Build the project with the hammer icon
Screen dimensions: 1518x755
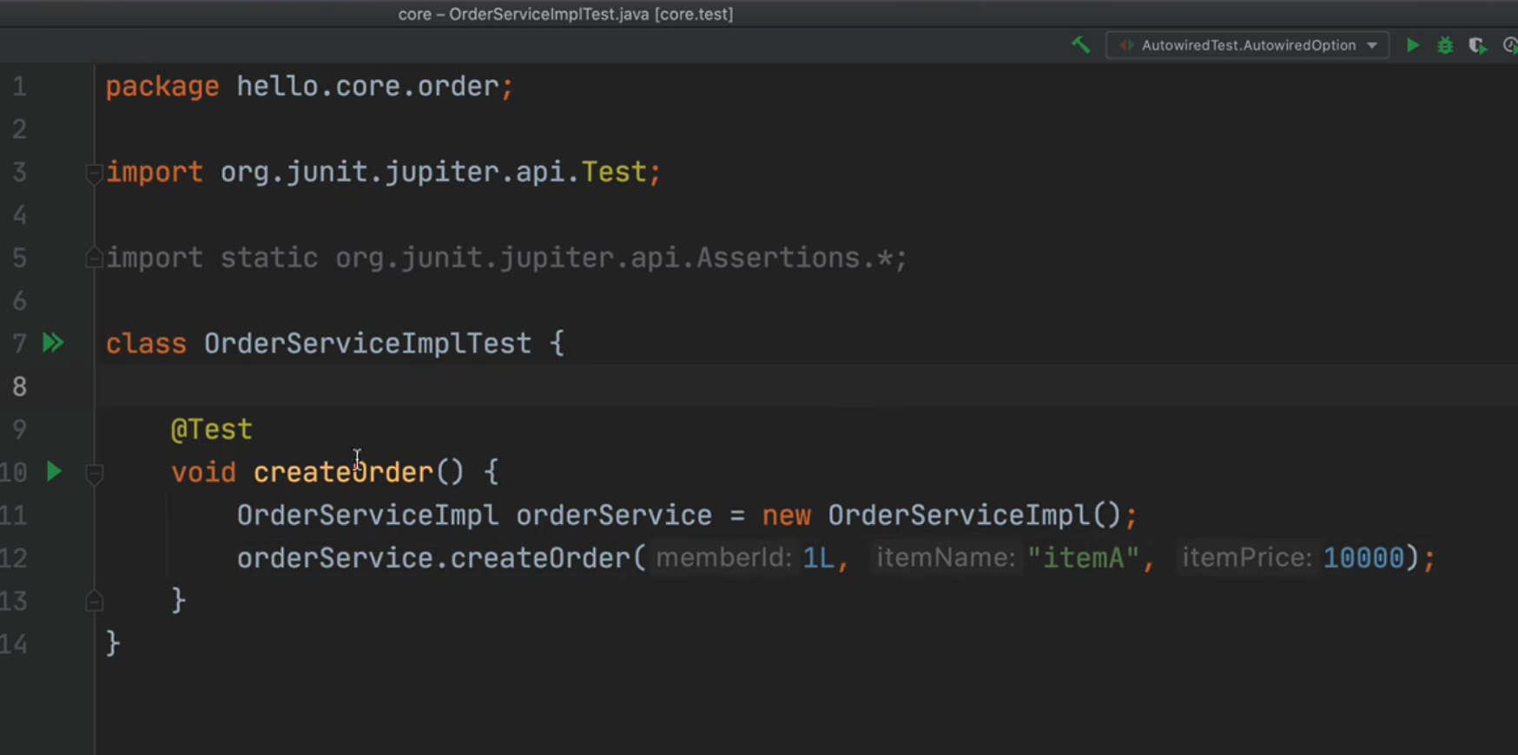(1080, 45)
